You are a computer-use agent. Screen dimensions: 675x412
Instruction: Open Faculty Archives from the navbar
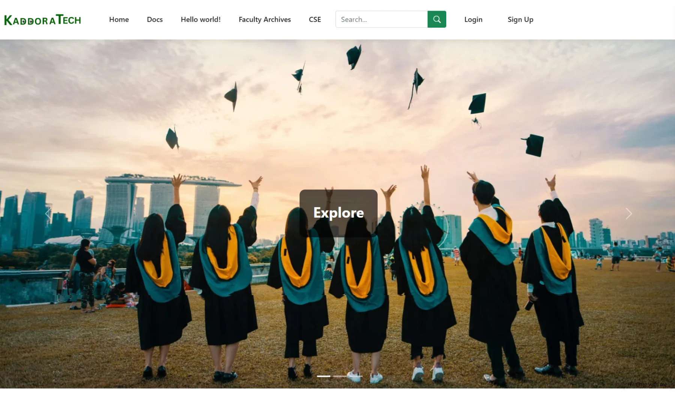[x=264, y=19]
